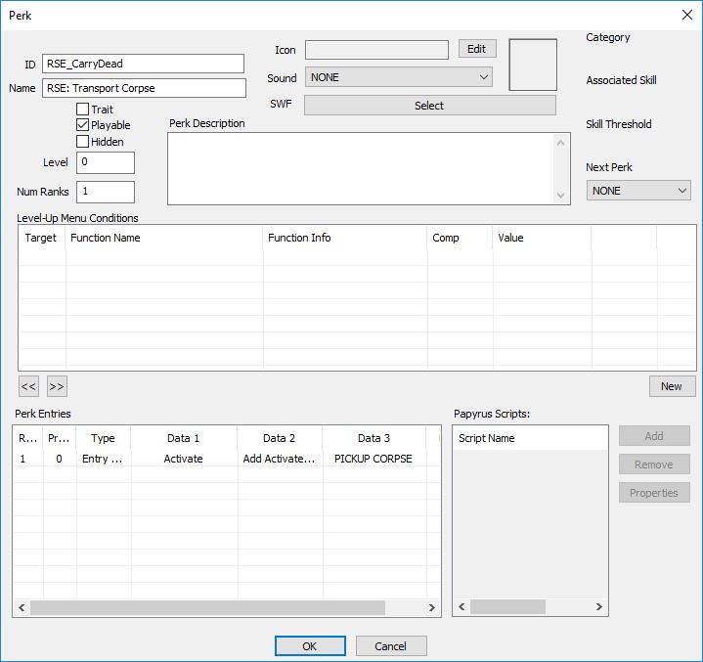Click description scroll down arrow

[561, 196]
